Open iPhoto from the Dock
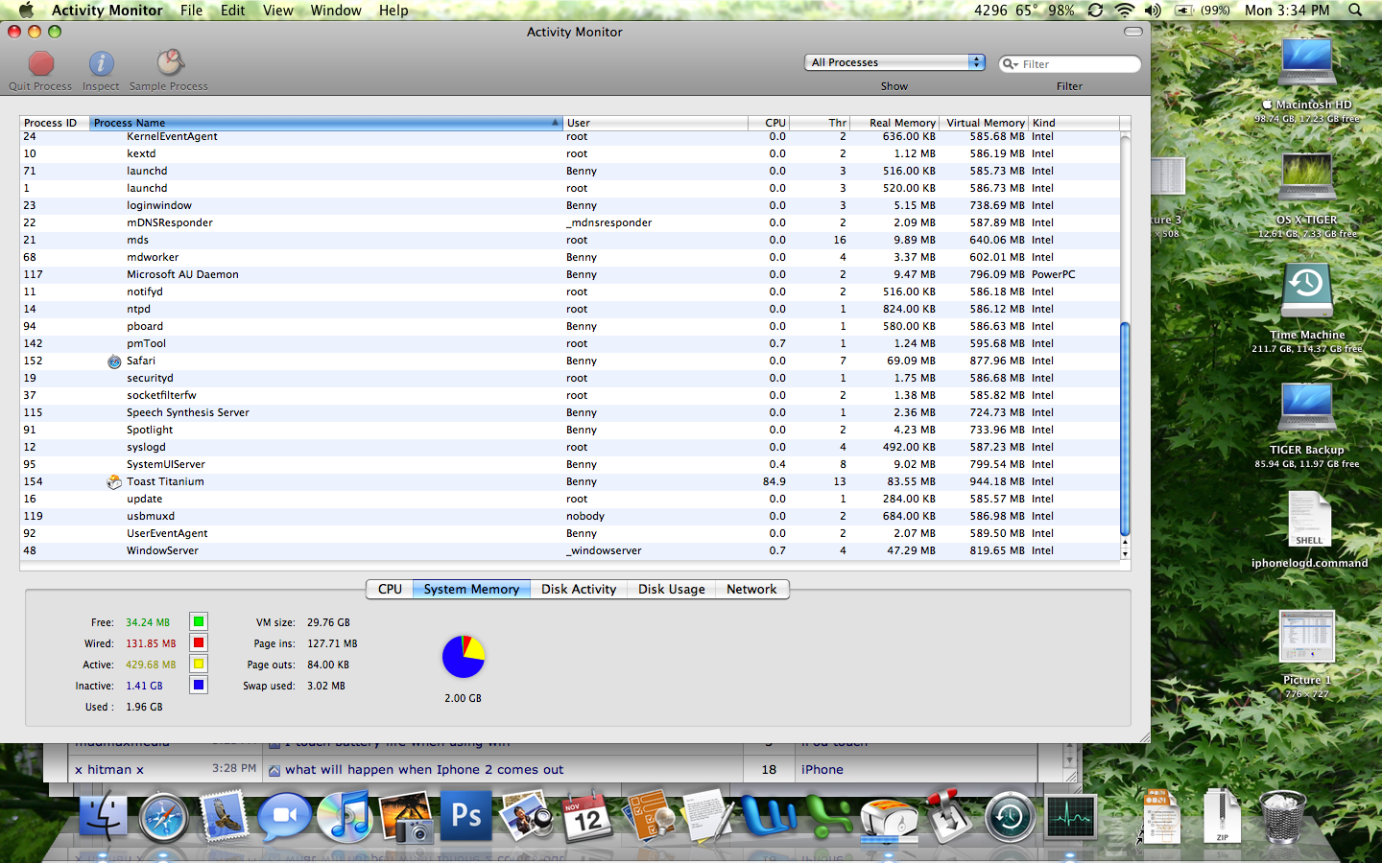The width and height of the screenshot is (1382, 863). [x=406, y=817]
